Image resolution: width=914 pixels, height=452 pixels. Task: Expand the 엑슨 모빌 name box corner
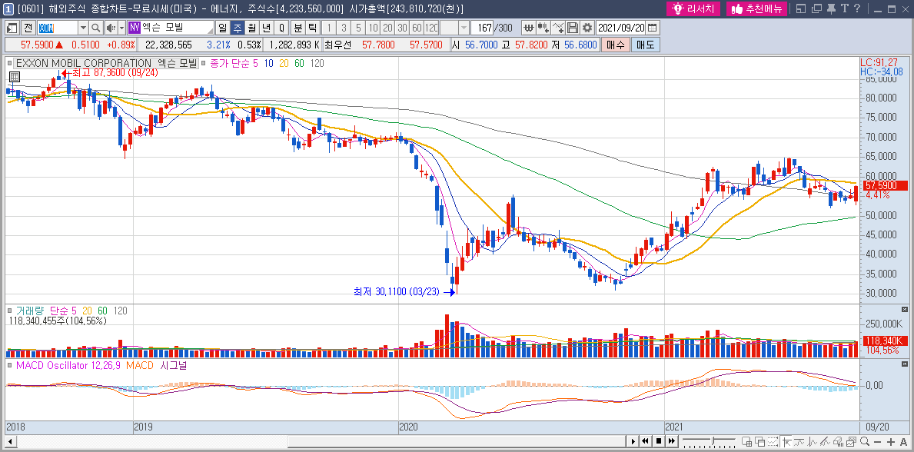(x=210, y=31)
